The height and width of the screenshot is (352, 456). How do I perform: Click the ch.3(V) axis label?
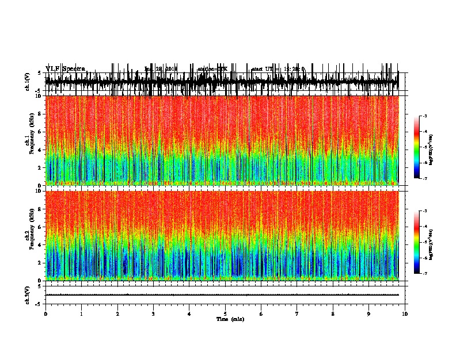tap(27, 296)
